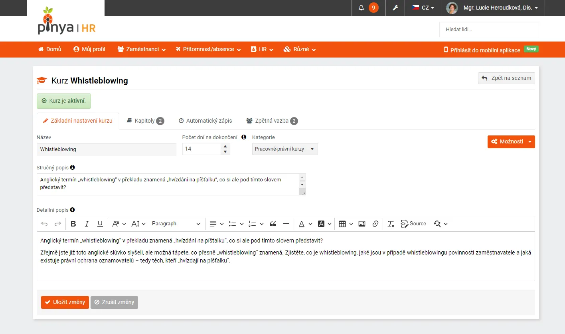The width and height of the screenshot is (565, 334).
Task: Open find and replace tool
Action: click(441, 224)
